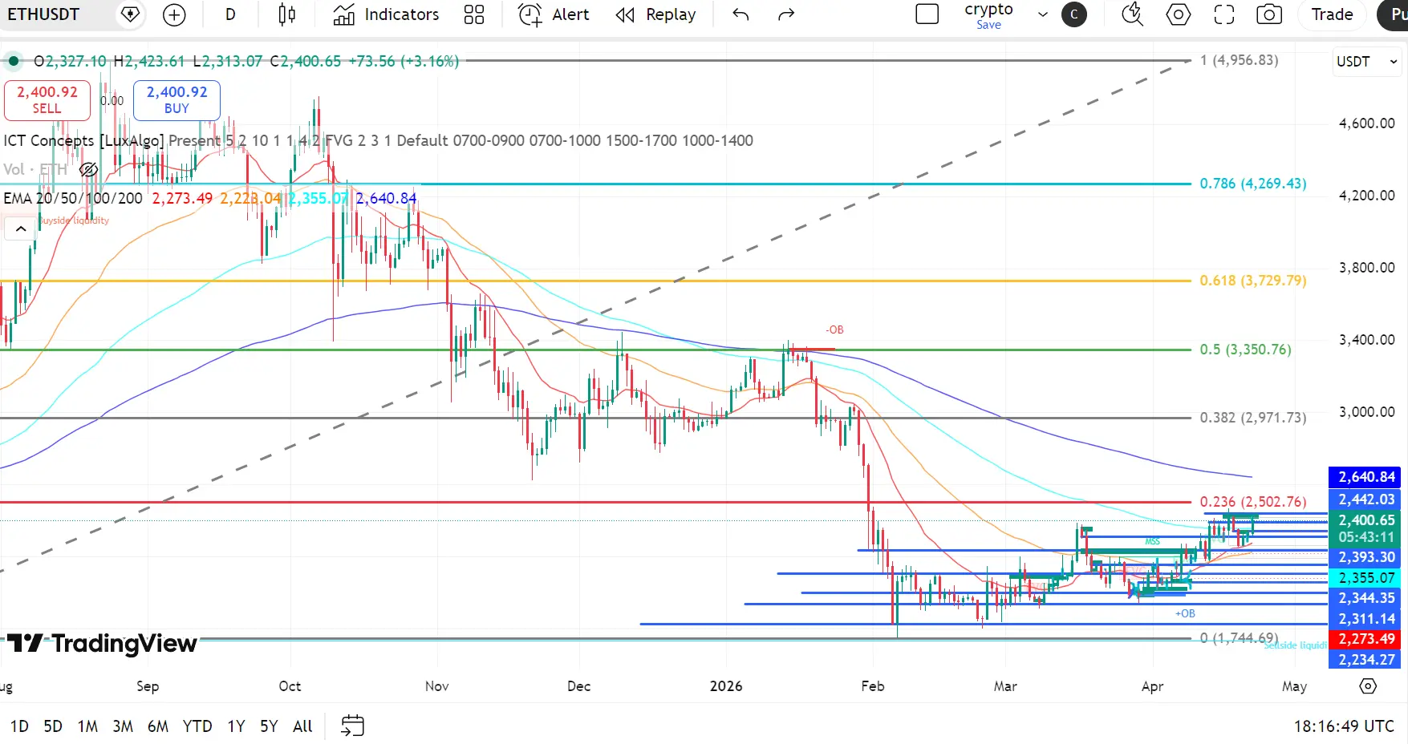Create a new Alert
The height and width of the screenshot is (744, 1408).
[x=554, y=14]
